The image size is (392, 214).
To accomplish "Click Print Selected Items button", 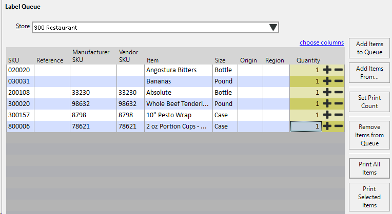I will 369,197.
